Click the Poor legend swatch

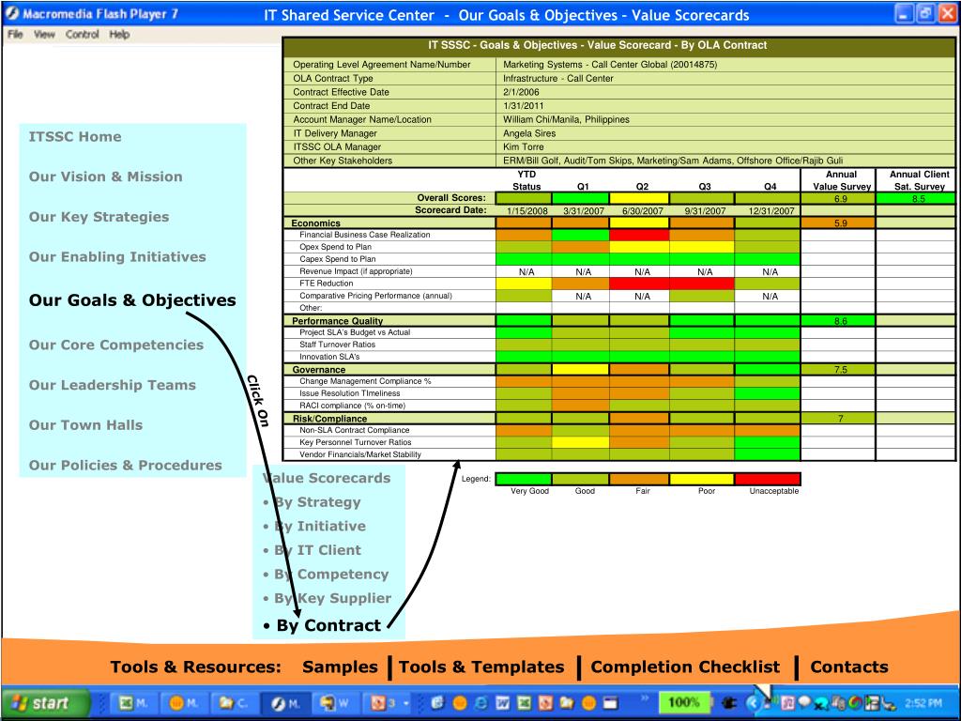(x=702, y=479)
